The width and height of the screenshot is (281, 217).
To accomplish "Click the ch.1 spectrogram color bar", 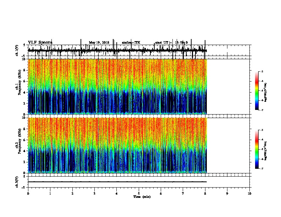I will point(257,91).
